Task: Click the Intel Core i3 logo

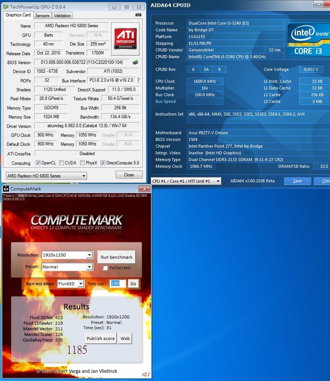Action: [308, 39]
